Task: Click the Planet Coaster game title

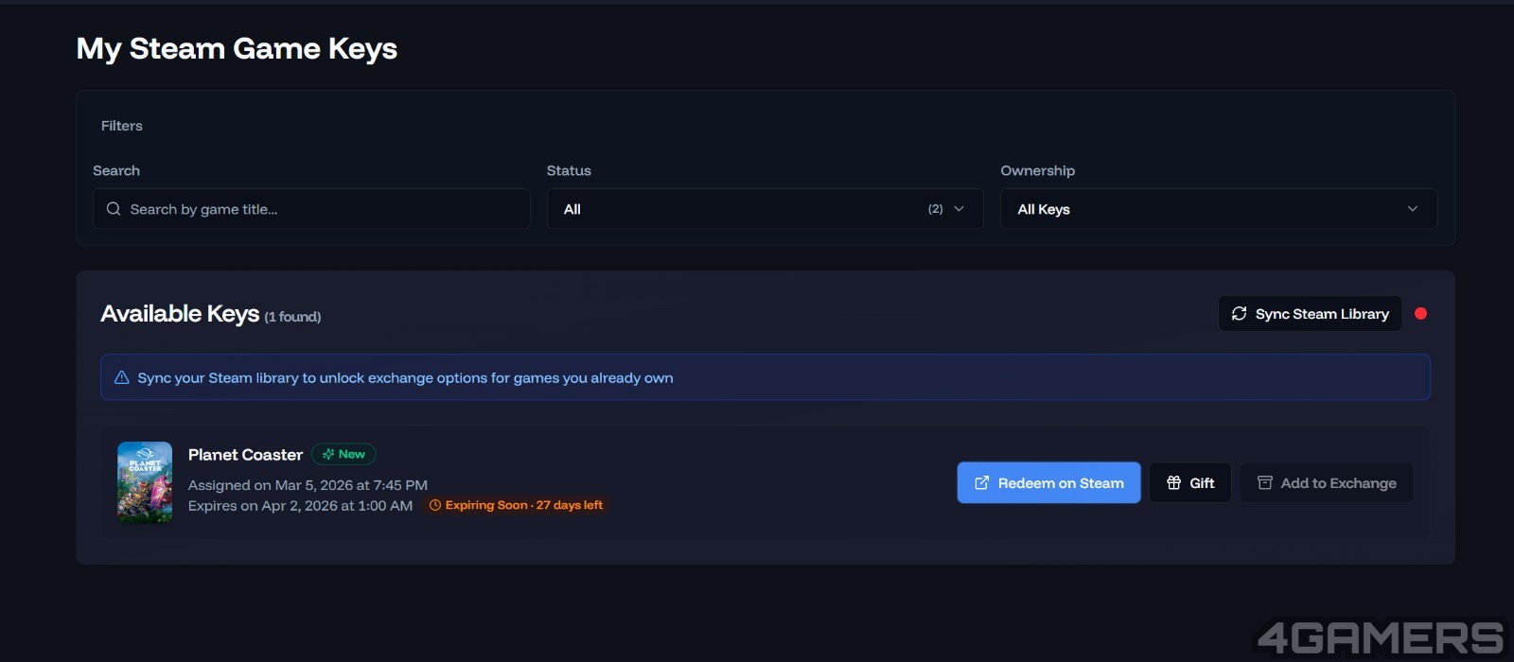Action: coord(245,455)
